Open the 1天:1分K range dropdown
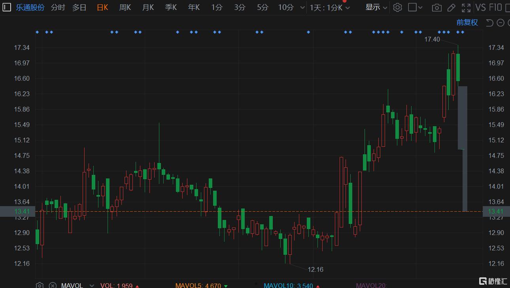 point(330,8)
